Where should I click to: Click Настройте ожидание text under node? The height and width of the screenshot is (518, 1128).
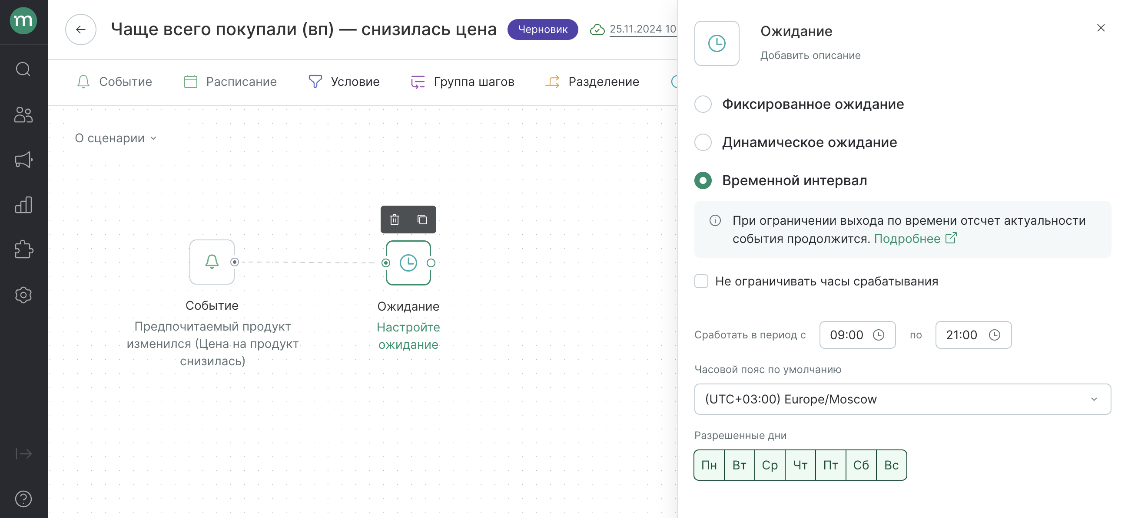coord(408,336)
